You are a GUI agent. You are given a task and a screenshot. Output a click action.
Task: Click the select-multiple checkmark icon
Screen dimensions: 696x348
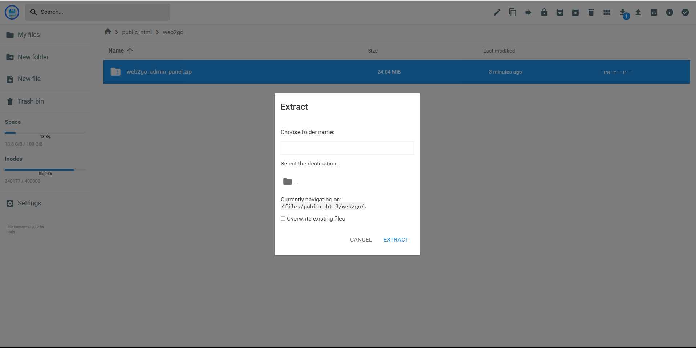[685, 13]
